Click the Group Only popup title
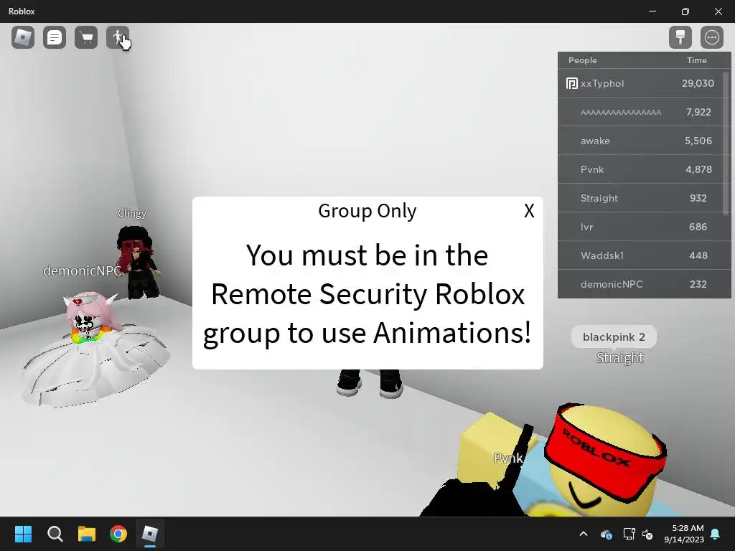The height and width of the screenshot is (551, 735). (367, 211)
